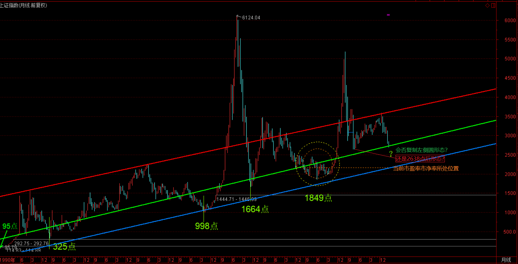518x264 pixels.
Task: Click the magenta marker above the chart
Action: 388,15
